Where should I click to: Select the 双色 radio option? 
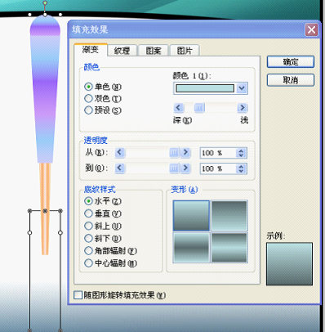click(x=103, y=98)
